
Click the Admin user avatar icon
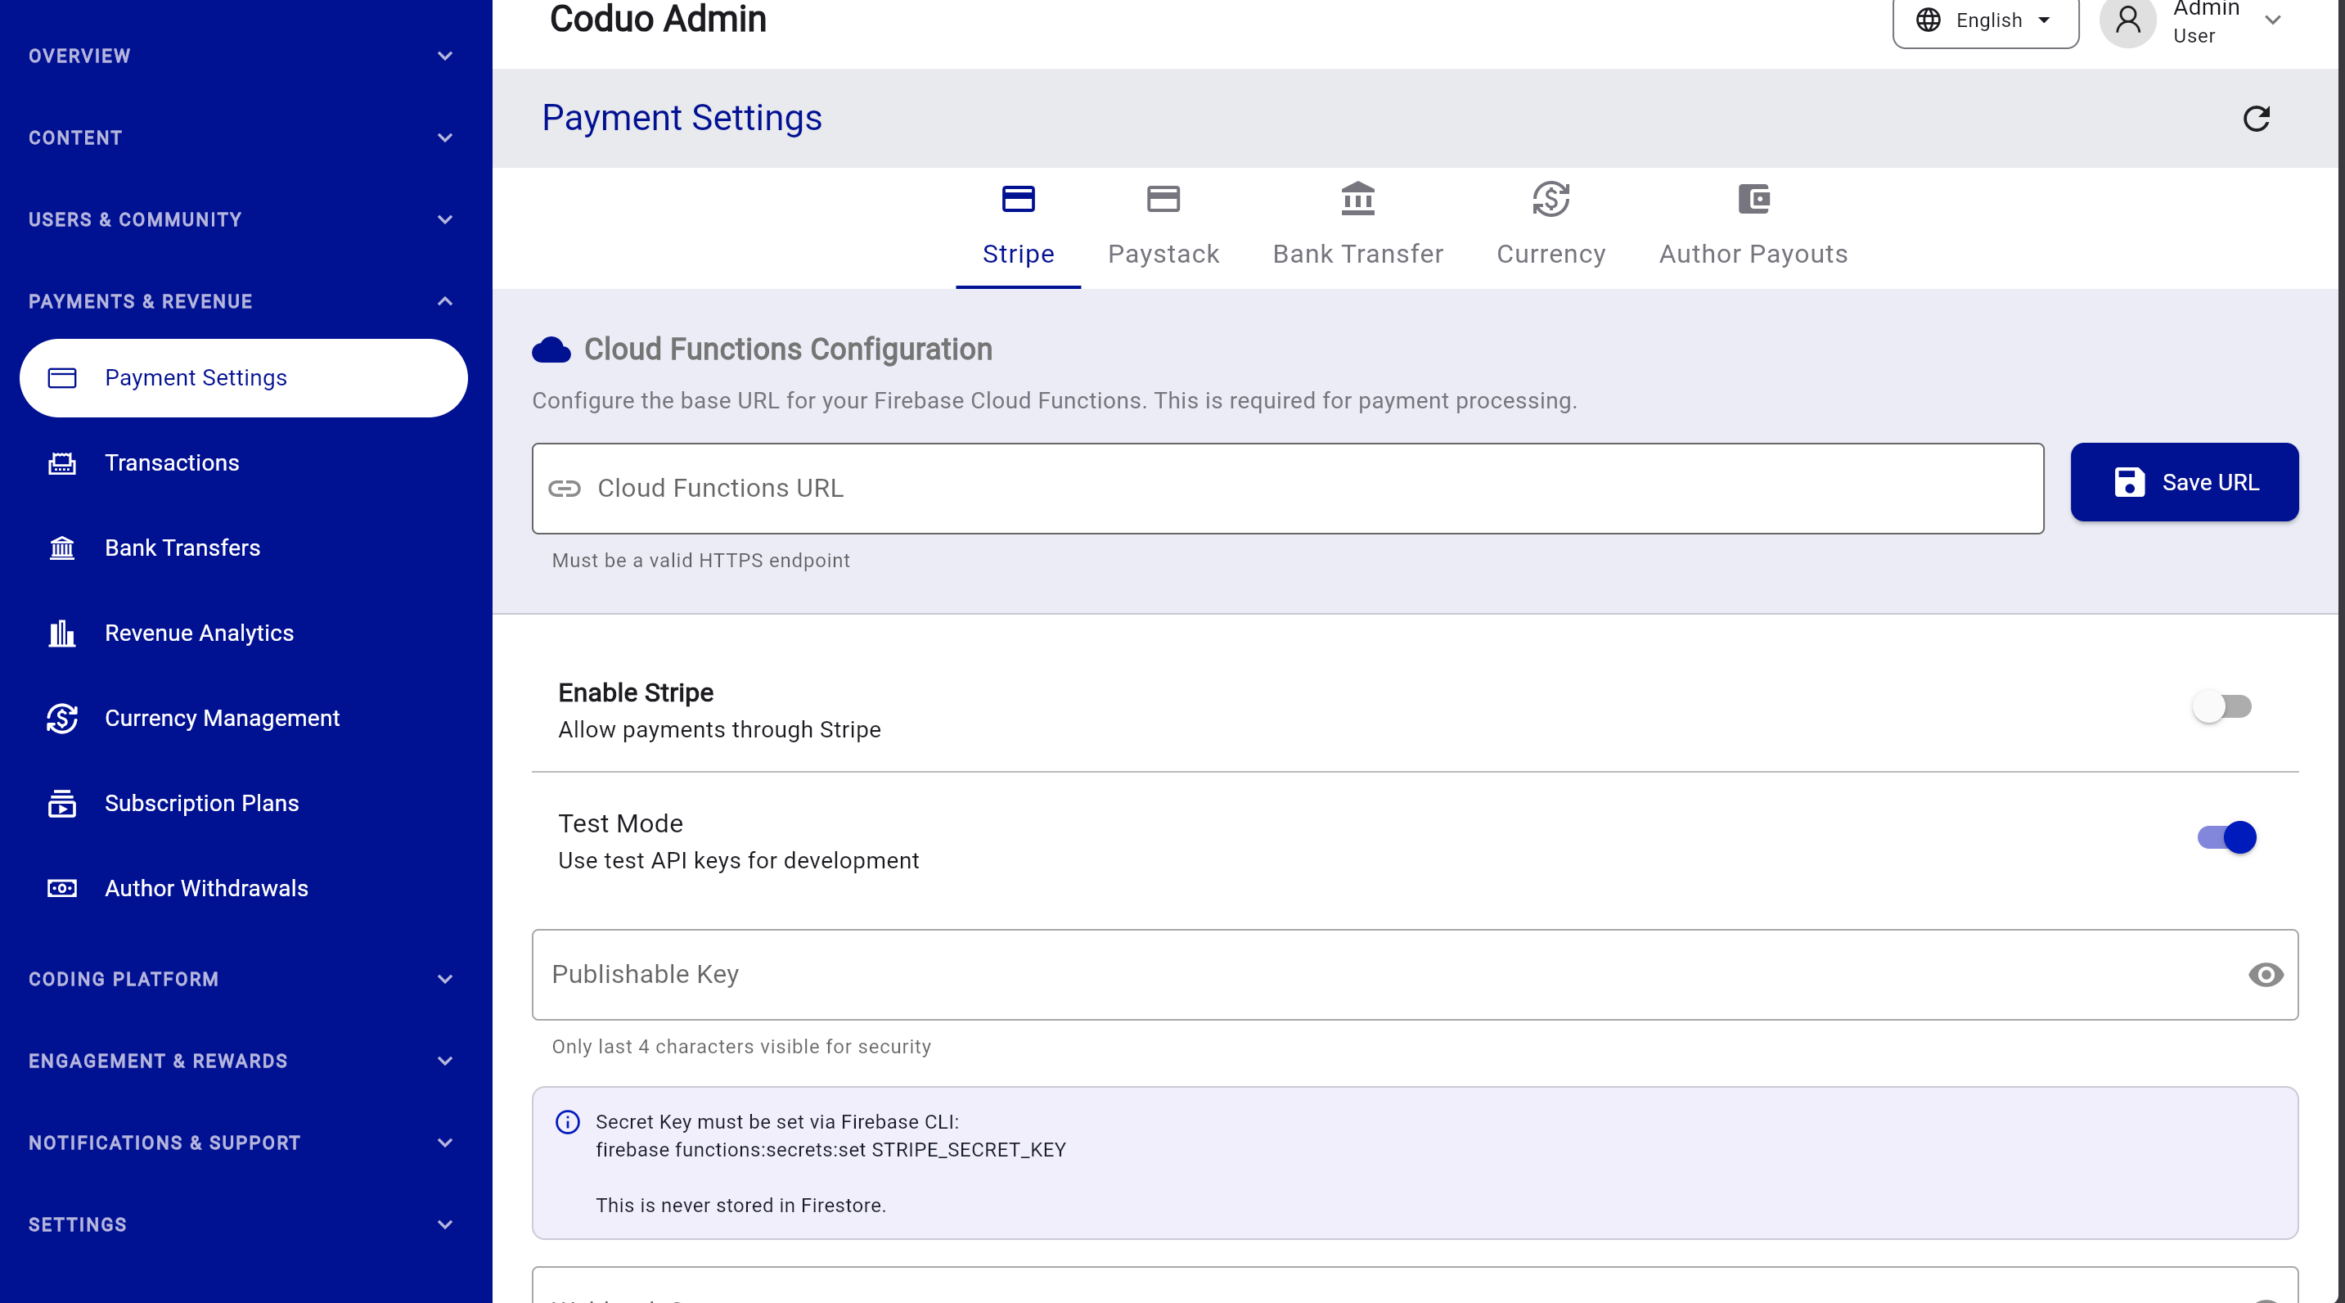coord(2127,20)
